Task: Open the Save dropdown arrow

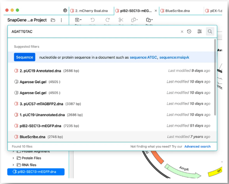Action: [81, 20]
